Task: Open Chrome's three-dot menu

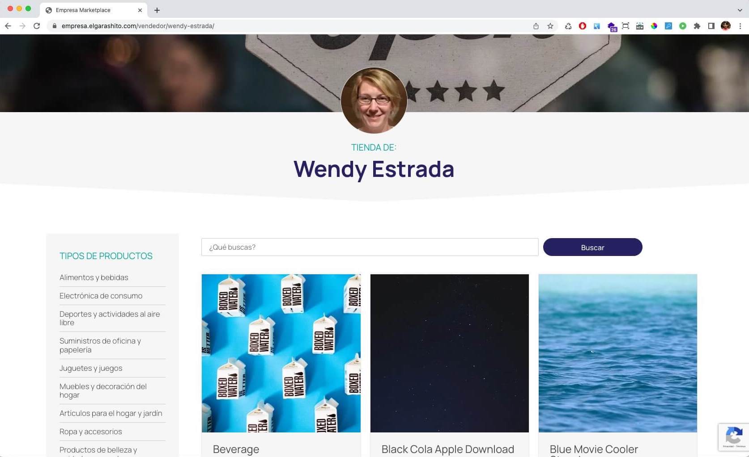Action: pos(740,26)
